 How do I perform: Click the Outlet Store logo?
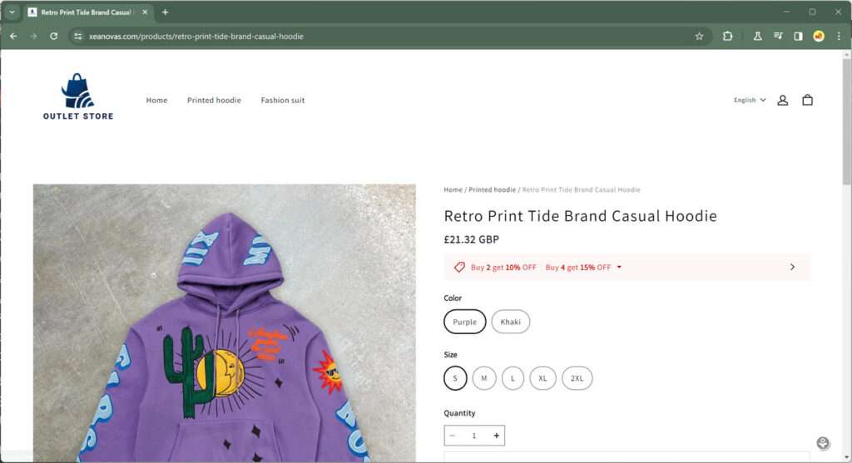click(78, 97)
